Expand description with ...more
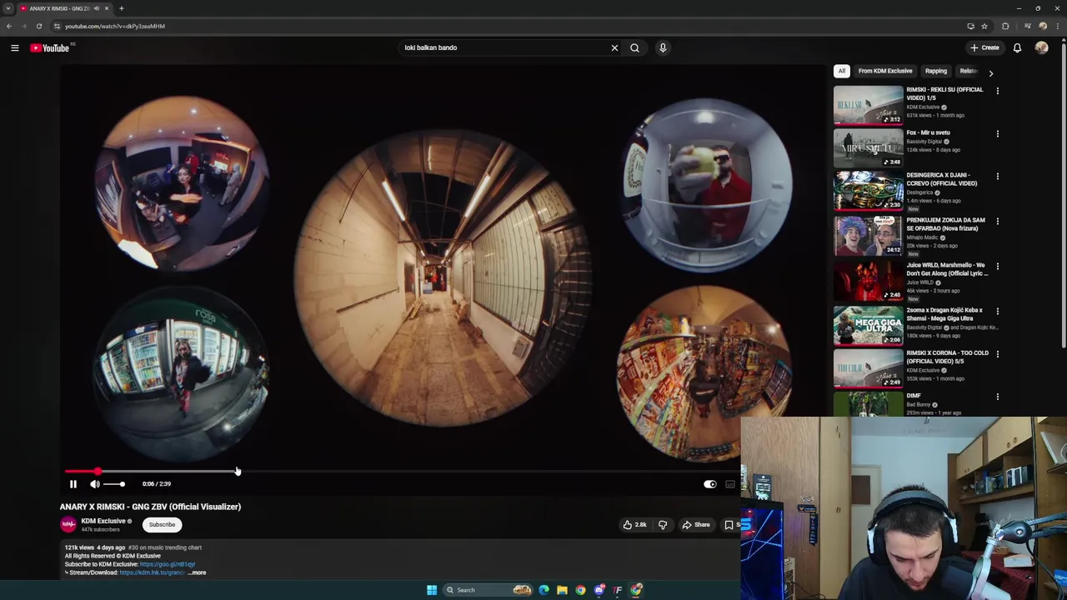The width and height of the screenshot is (1067, 600). pos(198,572)
